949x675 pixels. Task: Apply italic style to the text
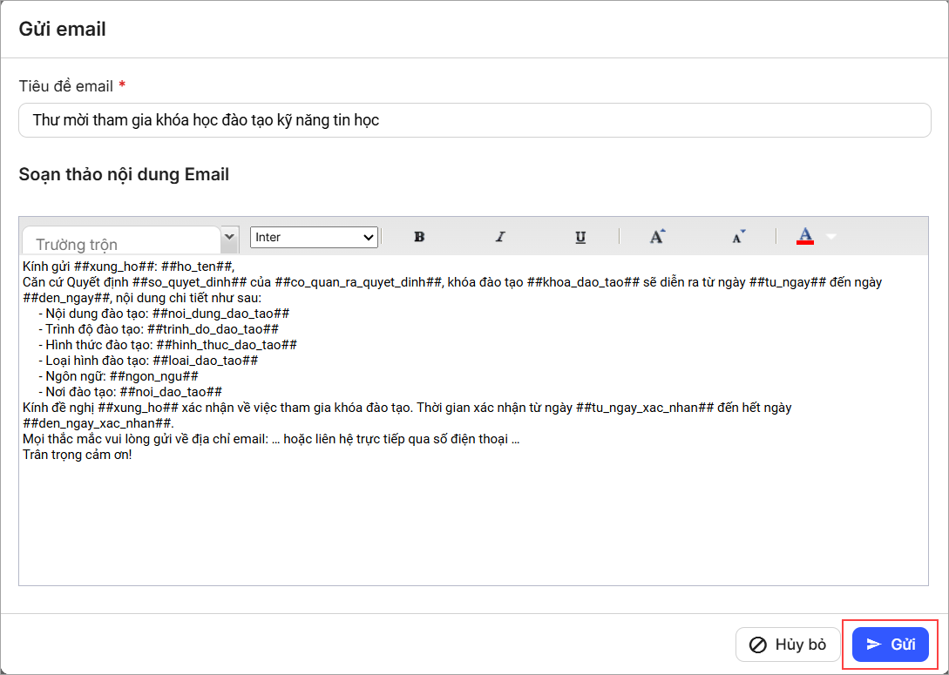(500, 237)
